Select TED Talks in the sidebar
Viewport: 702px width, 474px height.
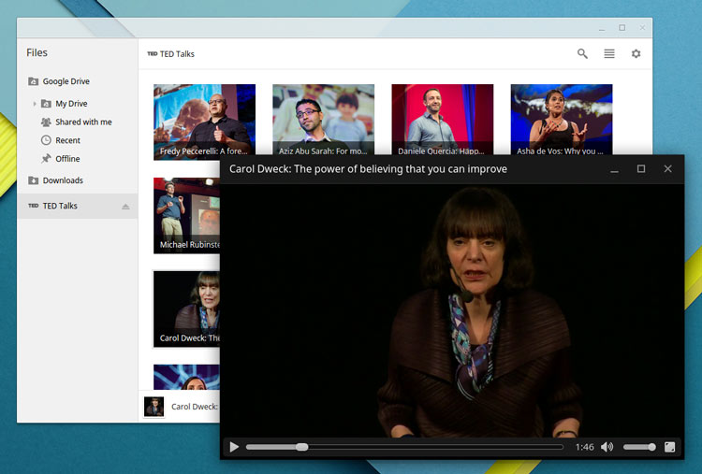coord(60,206)
